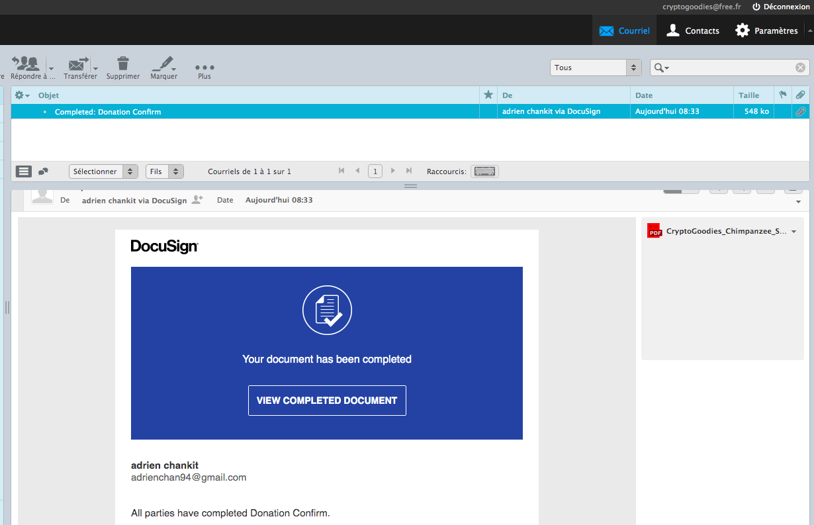Click the adrienchan94@gmail.com address

pos(189,477)
